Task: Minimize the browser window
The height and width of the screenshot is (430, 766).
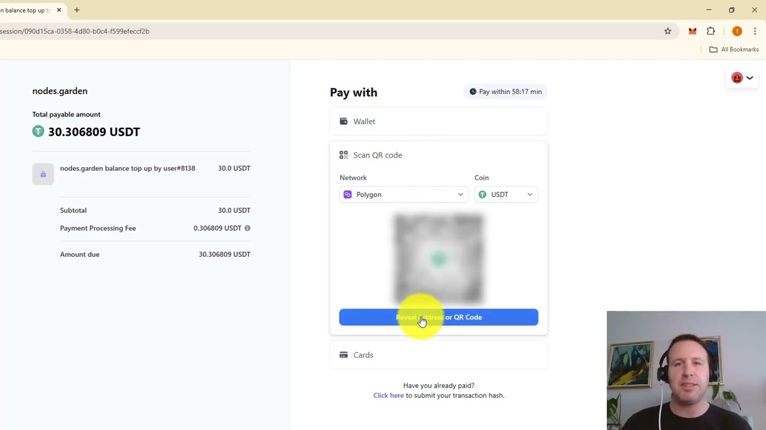Action: [x=709, y=10]
